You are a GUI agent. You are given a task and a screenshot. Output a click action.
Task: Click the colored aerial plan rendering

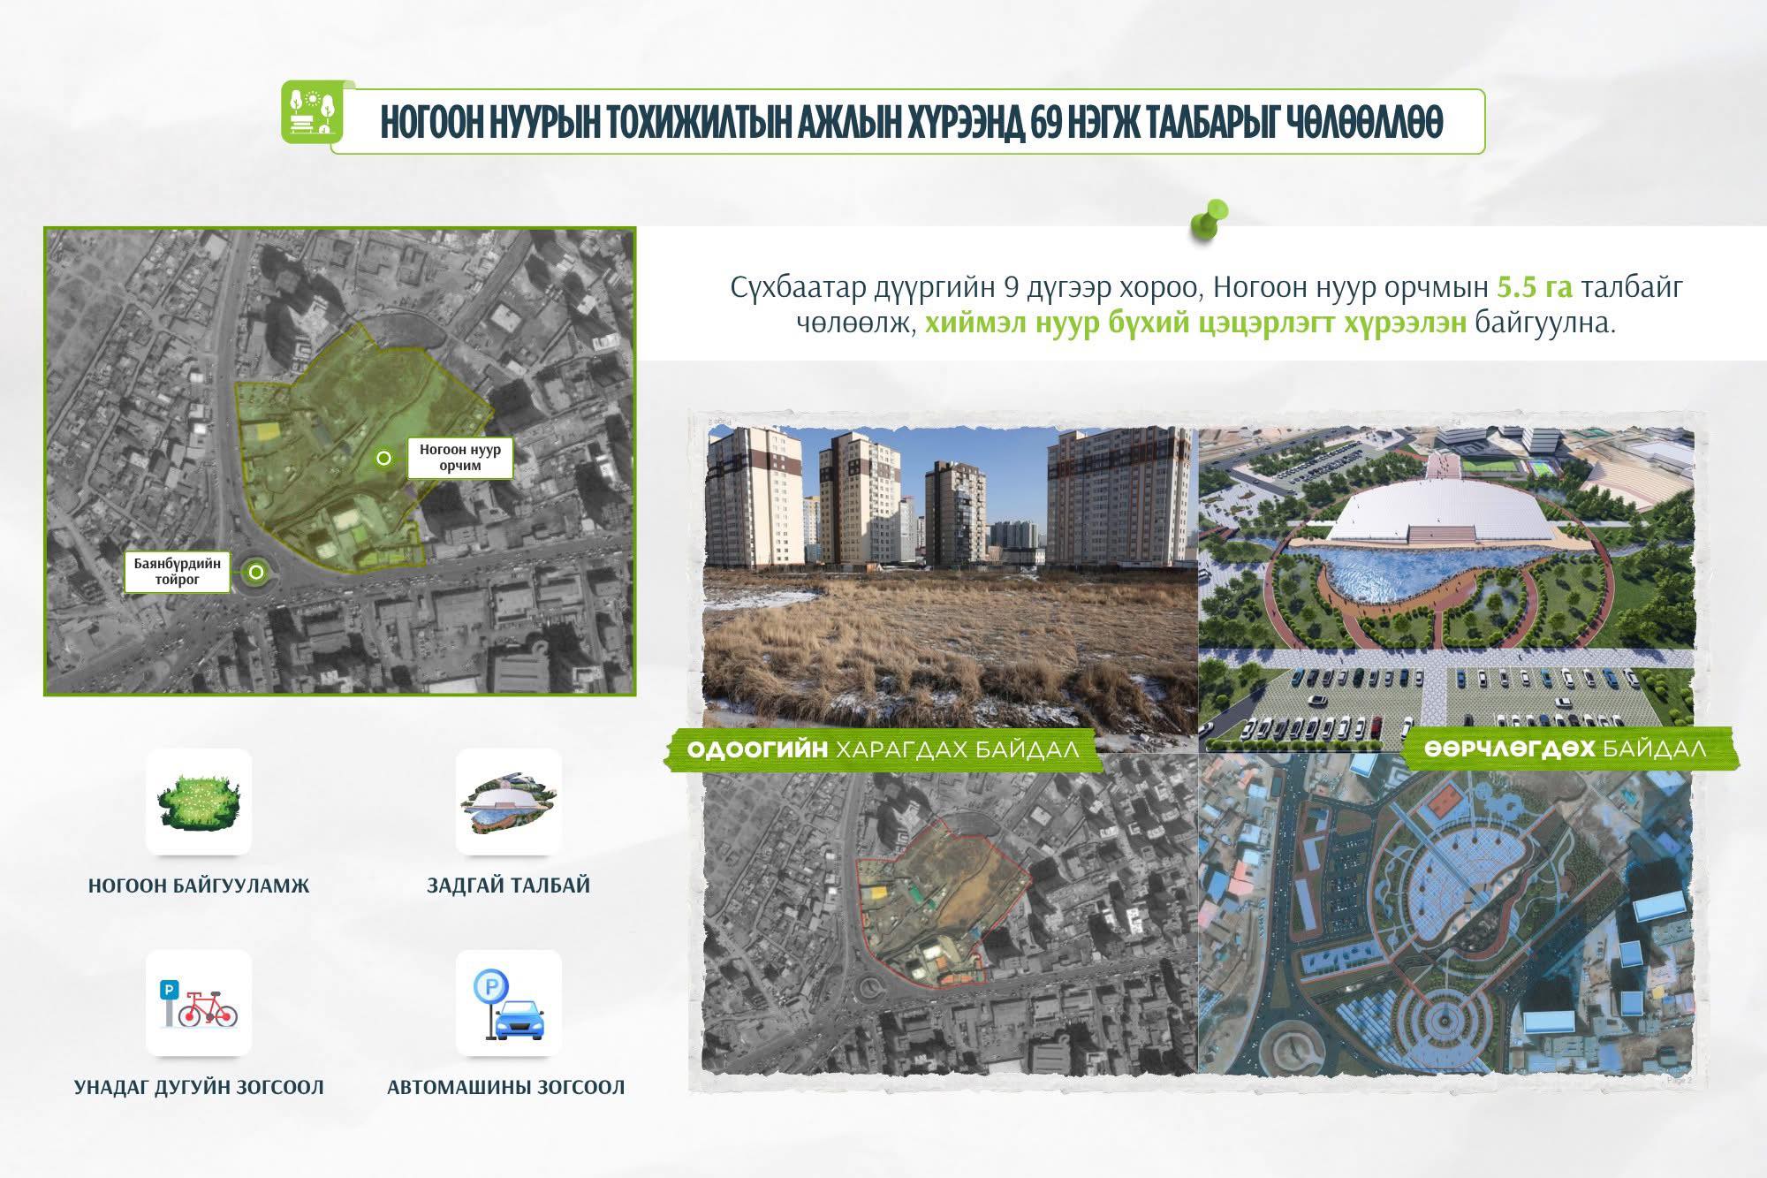(1445, 919)
